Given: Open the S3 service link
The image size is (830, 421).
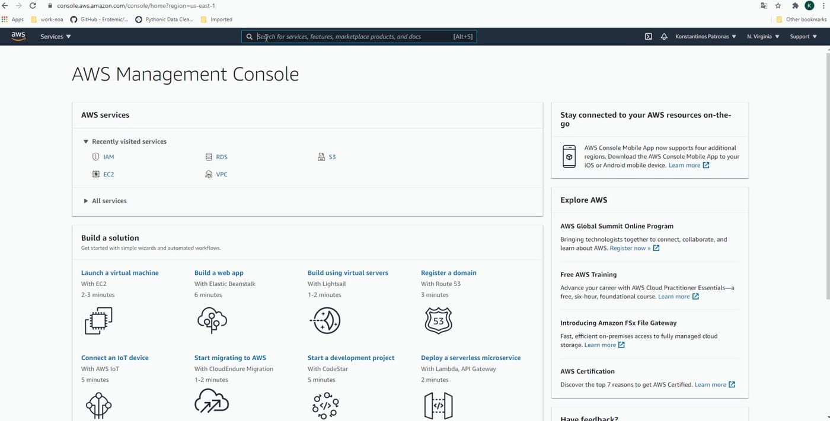Looking at the screenshot, I should 332,157.
